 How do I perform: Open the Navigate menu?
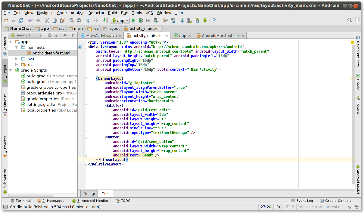(x=45, y=13)
